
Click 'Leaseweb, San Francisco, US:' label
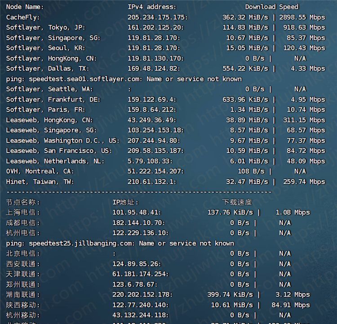pos(59,151)
